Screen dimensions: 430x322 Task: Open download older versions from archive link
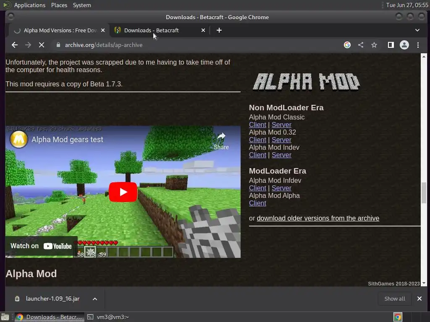(318, 218)
